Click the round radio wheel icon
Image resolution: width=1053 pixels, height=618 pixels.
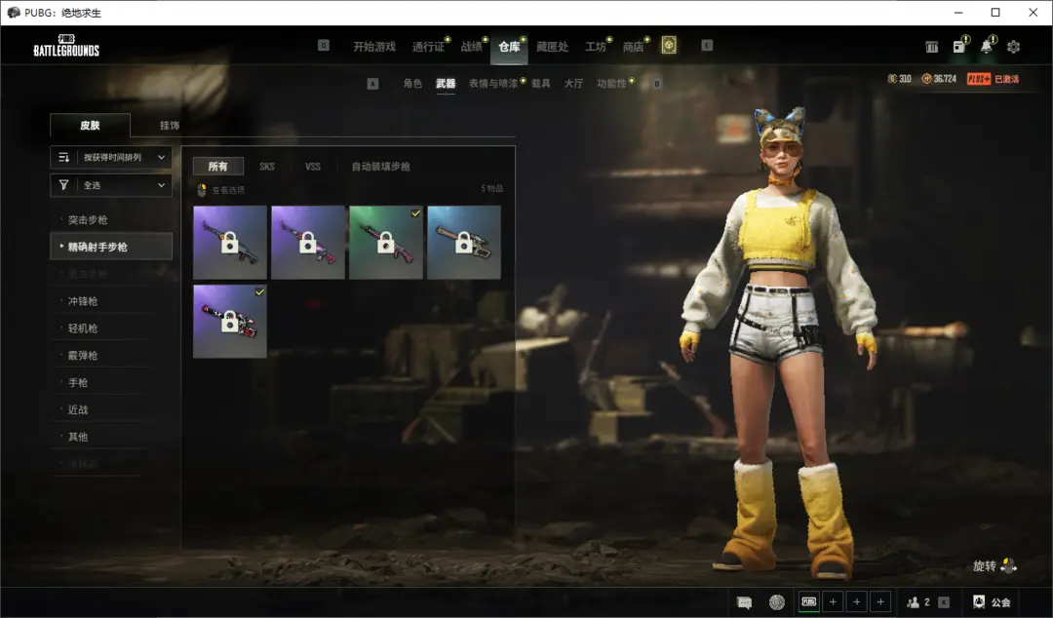[x=776, y=602]
